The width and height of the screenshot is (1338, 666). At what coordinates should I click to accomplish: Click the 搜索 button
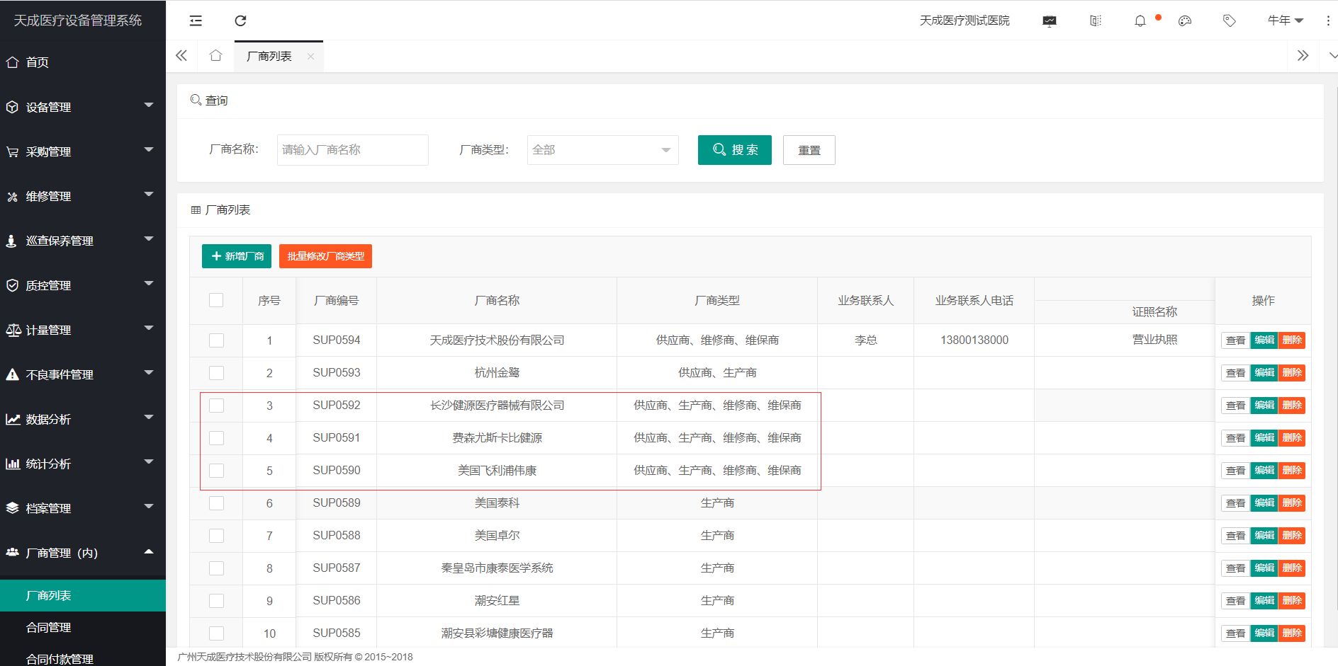pyautogui.click(x=734, y=150)
